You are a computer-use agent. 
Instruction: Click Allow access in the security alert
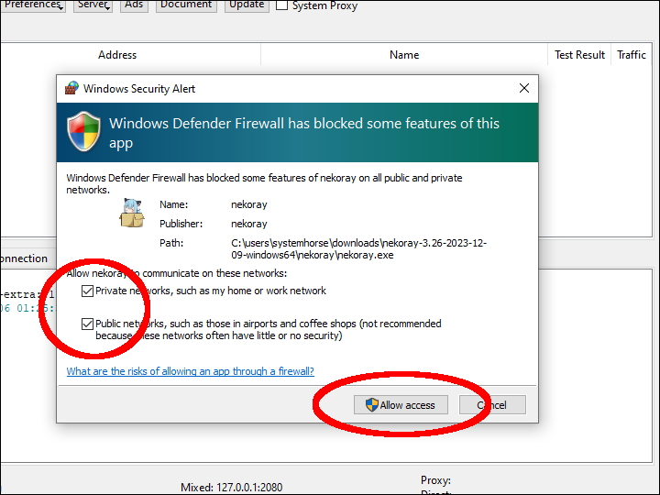(401, 405)
